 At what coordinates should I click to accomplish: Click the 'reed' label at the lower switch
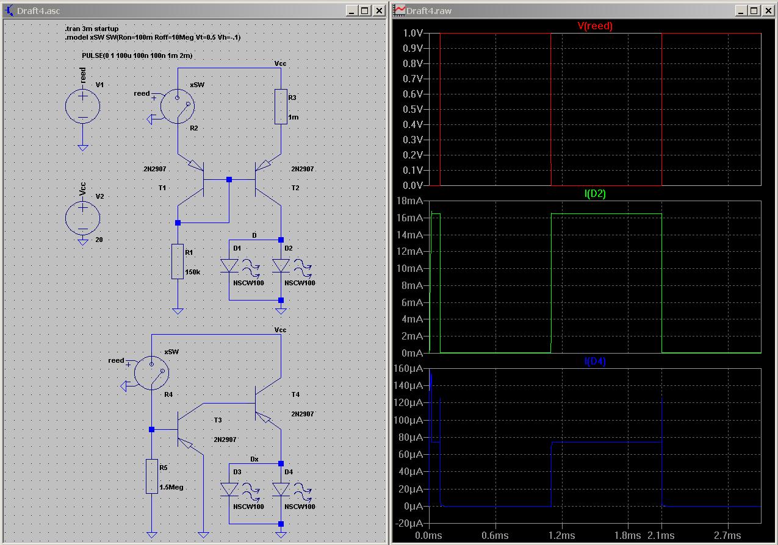(116, 360)
